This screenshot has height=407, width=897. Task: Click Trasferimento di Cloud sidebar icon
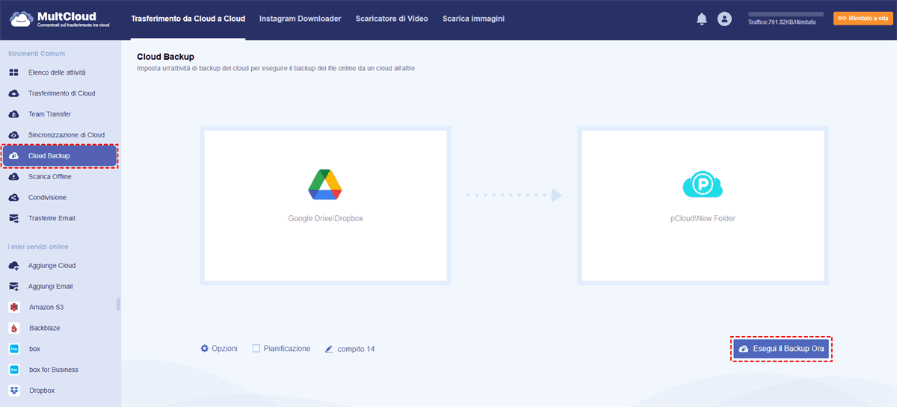(x=13, y=93)
